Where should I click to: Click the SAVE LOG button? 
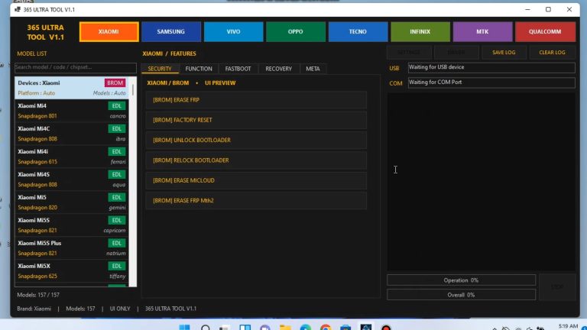504,53
